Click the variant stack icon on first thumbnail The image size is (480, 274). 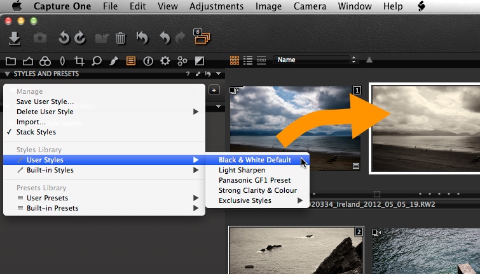tap(234, 91)
